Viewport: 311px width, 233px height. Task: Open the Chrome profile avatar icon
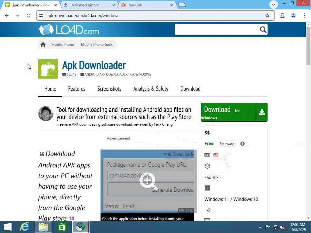(293, 15)
